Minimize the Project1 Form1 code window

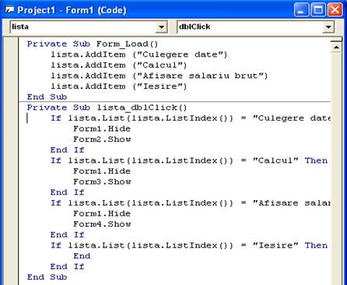pyautogui.click(x=301, y=10)
